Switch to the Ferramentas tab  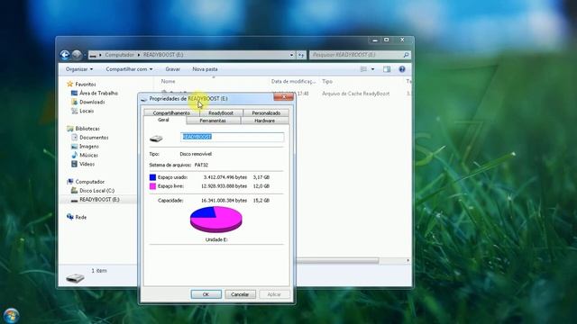(213, 121)
